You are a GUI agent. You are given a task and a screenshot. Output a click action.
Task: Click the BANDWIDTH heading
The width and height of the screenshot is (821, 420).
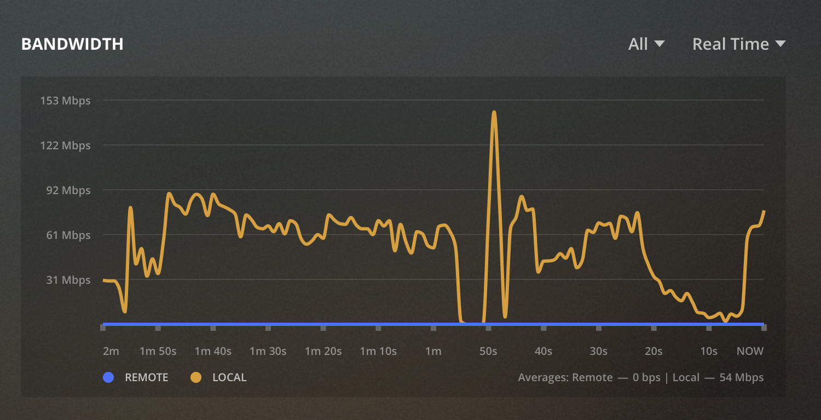[x=72, y=44]
